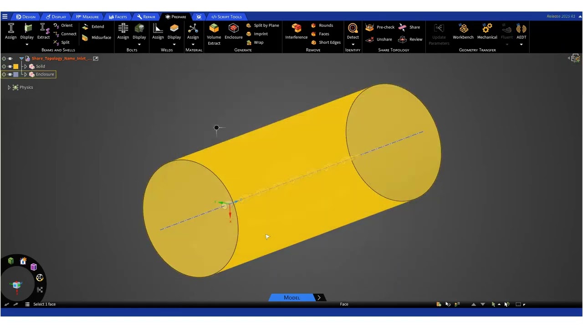Click the Home view house icon
583x328 pixels.
tap(23, 261)
